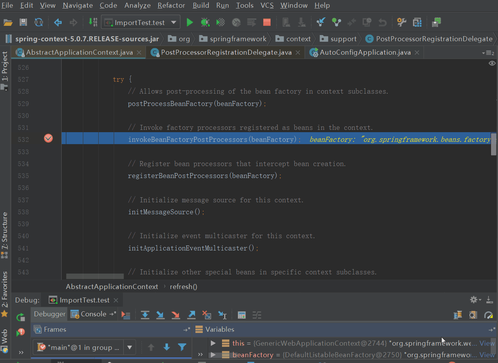Hide the Debug tool window
498x363 pixels.
(x=489, y=299)
